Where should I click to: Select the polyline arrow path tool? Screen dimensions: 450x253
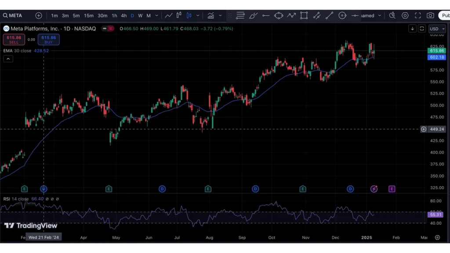291,15
